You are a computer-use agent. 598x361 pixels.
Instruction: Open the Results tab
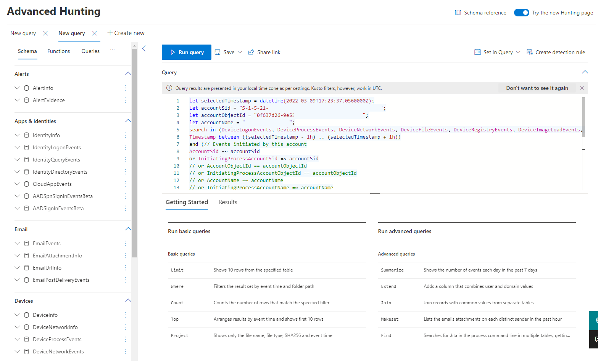[x=228, y=202]
